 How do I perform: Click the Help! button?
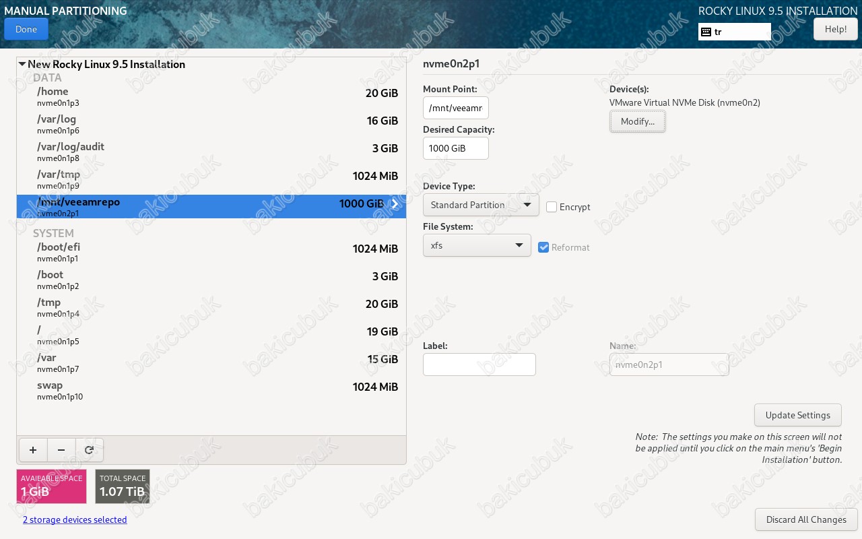tap(836, 29)
